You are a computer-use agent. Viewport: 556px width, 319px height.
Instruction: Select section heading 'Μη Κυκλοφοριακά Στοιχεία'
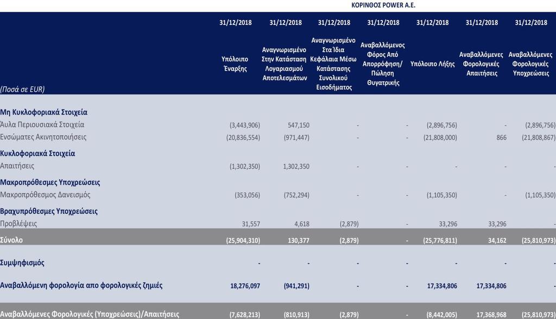43,112
